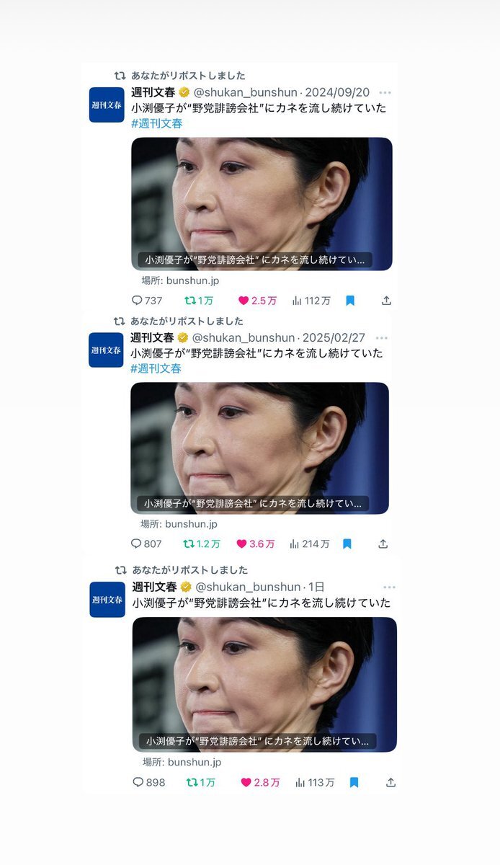
Task: Open more options menu on 2024/09/20 post
Action: coord(385,93)
